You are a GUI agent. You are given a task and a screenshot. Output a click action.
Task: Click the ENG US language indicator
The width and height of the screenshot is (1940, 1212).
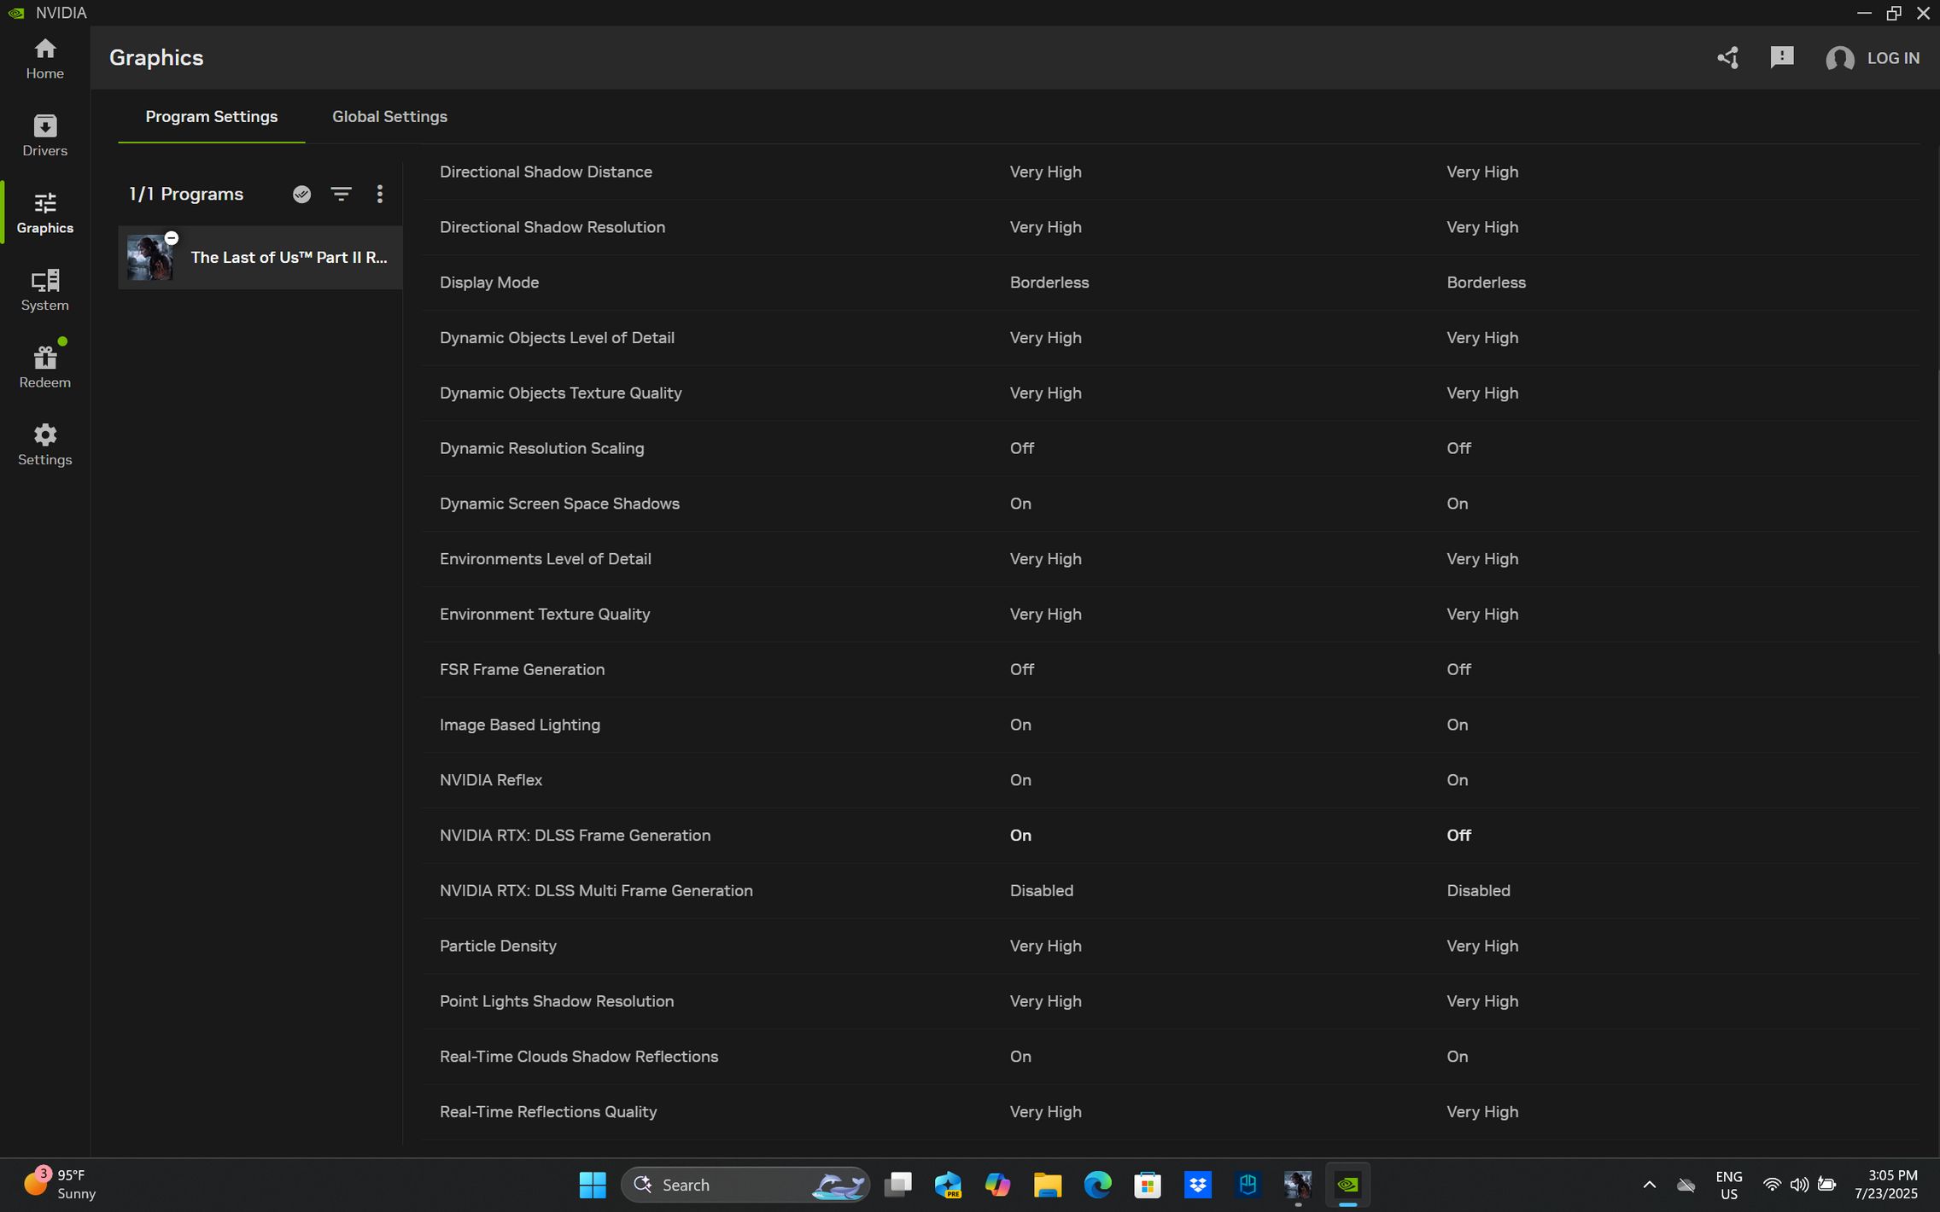(x=1729, y=1185)
